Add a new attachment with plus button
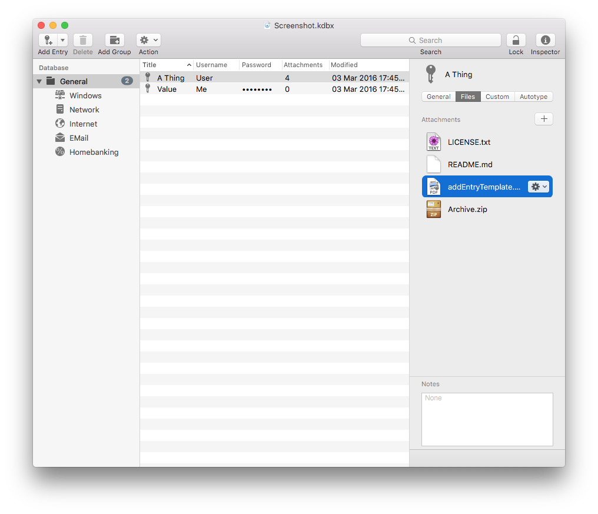Viewport: 598px width, 514px height. click(543, 119)
